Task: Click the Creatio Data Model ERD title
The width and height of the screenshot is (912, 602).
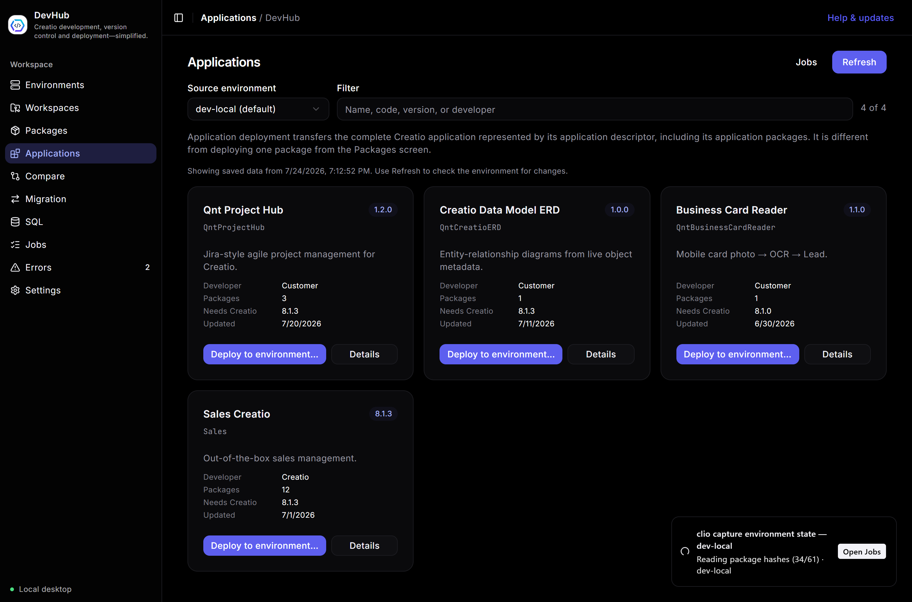Action: click(500, 210)
